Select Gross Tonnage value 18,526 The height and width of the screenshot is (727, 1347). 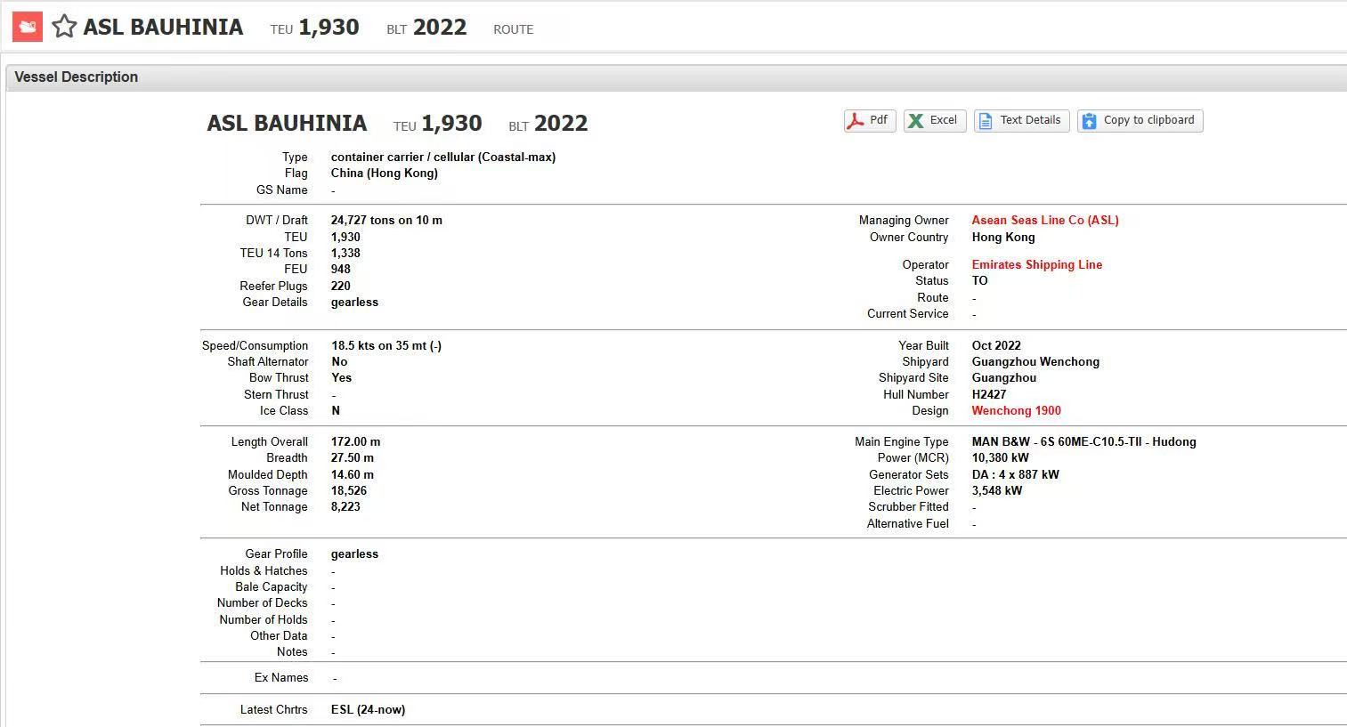pyautogui.click(x=349, y=491)
